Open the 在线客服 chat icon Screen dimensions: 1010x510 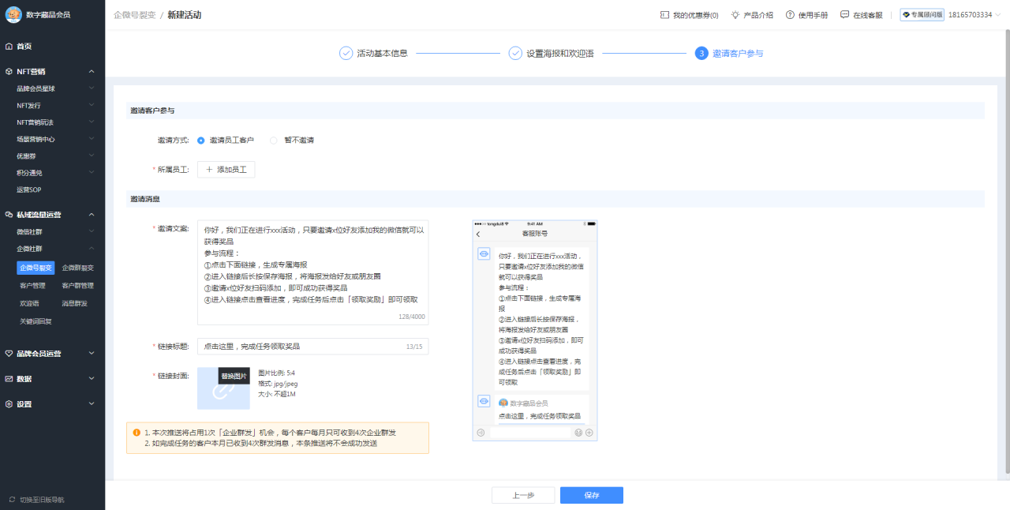tap(843, 13)
